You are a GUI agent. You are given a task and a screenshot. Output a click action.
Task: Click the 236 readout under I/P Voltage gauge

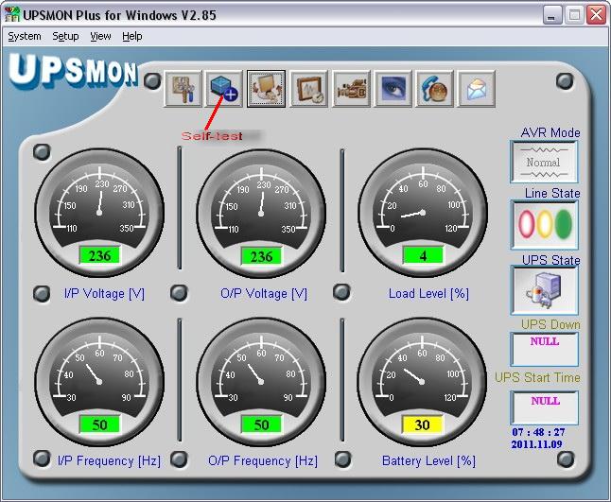point(99,255)
